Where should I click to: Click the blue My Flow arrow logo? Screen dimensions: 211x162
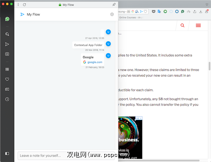pos(22,14)
